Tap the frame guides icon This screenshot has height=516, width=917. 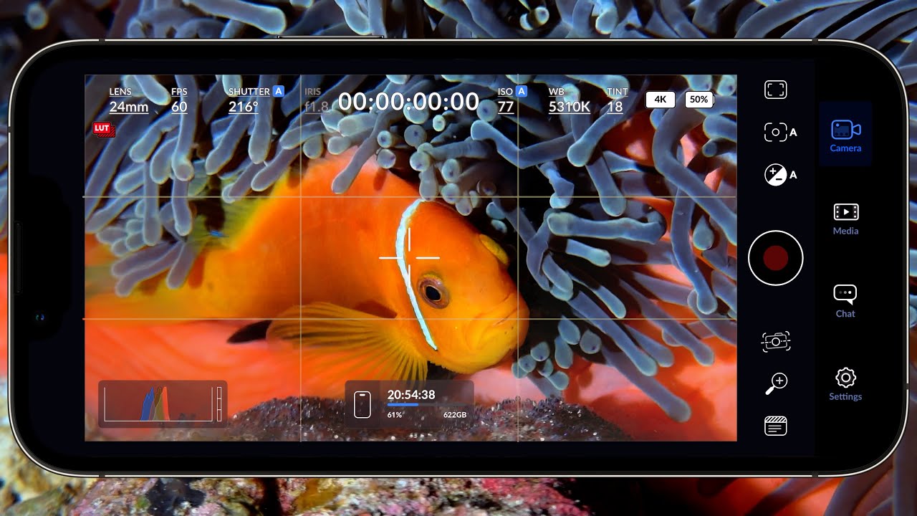click(776, 90)
